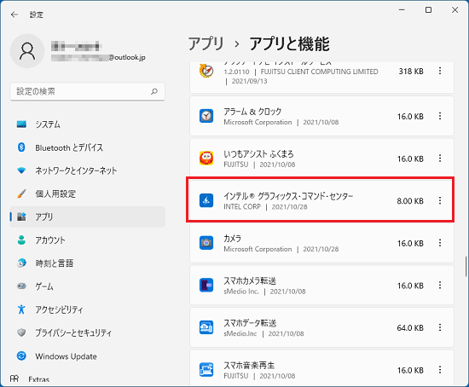Open Bluetooth とデバイス settings
Image resolution: width=469 pixels, height=387 pixels.
87,147
